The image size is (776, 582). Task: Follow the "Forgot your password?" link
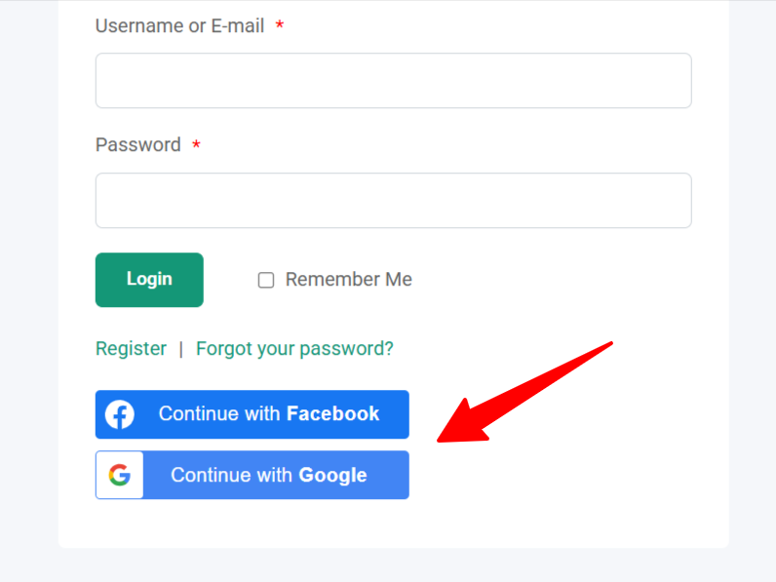tap(294, 349)
